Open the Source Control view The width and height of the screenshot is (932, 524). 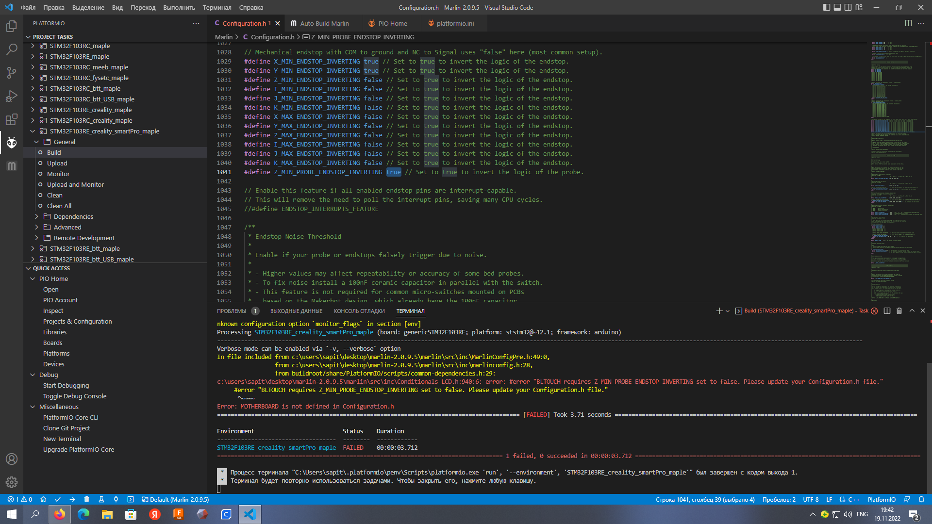point(12,73)
